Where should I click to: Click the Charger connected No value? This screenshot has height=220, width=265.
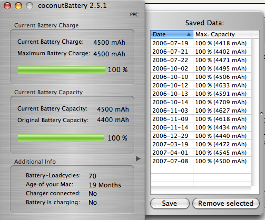point(93,194)
